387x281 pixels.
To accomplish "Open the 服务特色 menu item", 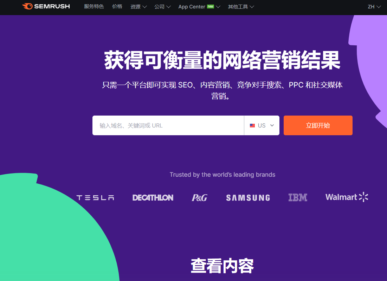I will tap(94, 7).
